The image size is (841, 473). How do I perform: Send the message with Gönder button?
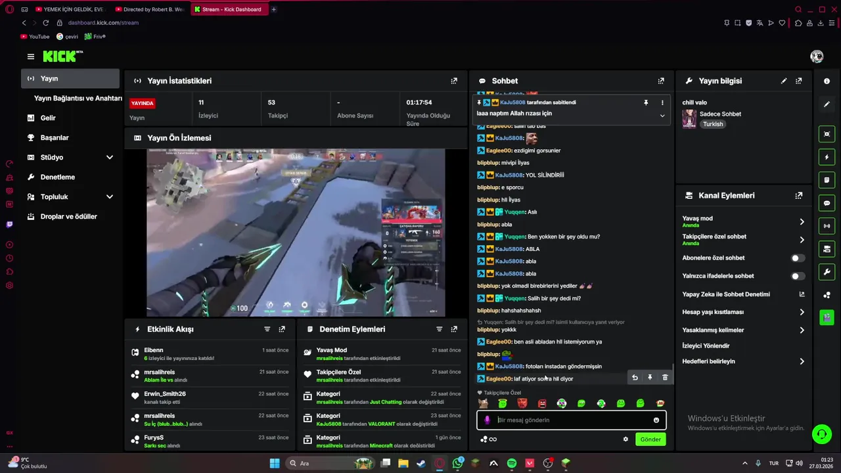[650, 439]
